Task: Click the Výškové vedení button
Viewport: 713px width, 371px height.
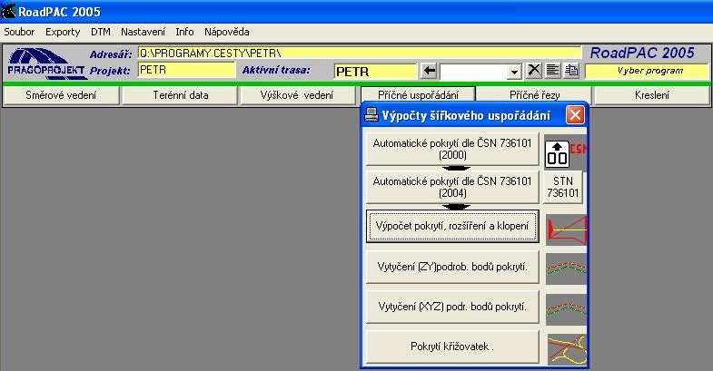Action: pyautogui.click(x=296, y=95)
